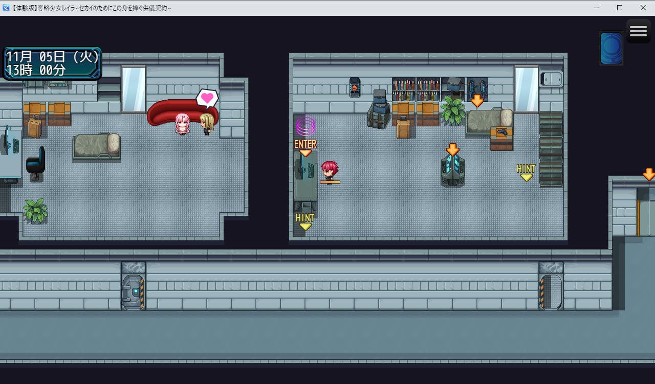This screenshot has height=384, width=655.
Task: Pick up the pistol on the side table
Action: point(501,132)
